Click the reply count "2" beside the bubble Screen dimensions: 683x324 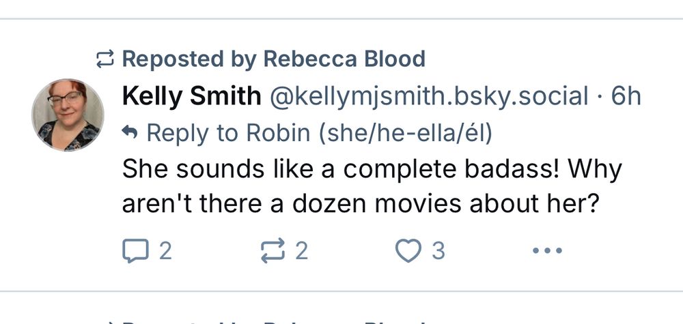click(165, 252)
